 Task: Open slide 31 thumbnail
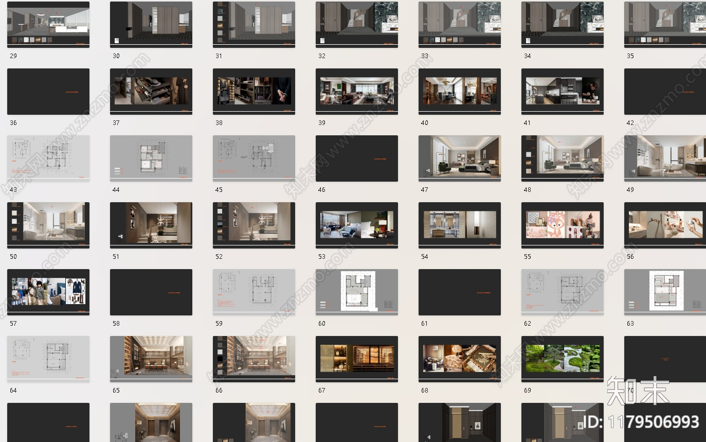(x=254, y=25)
